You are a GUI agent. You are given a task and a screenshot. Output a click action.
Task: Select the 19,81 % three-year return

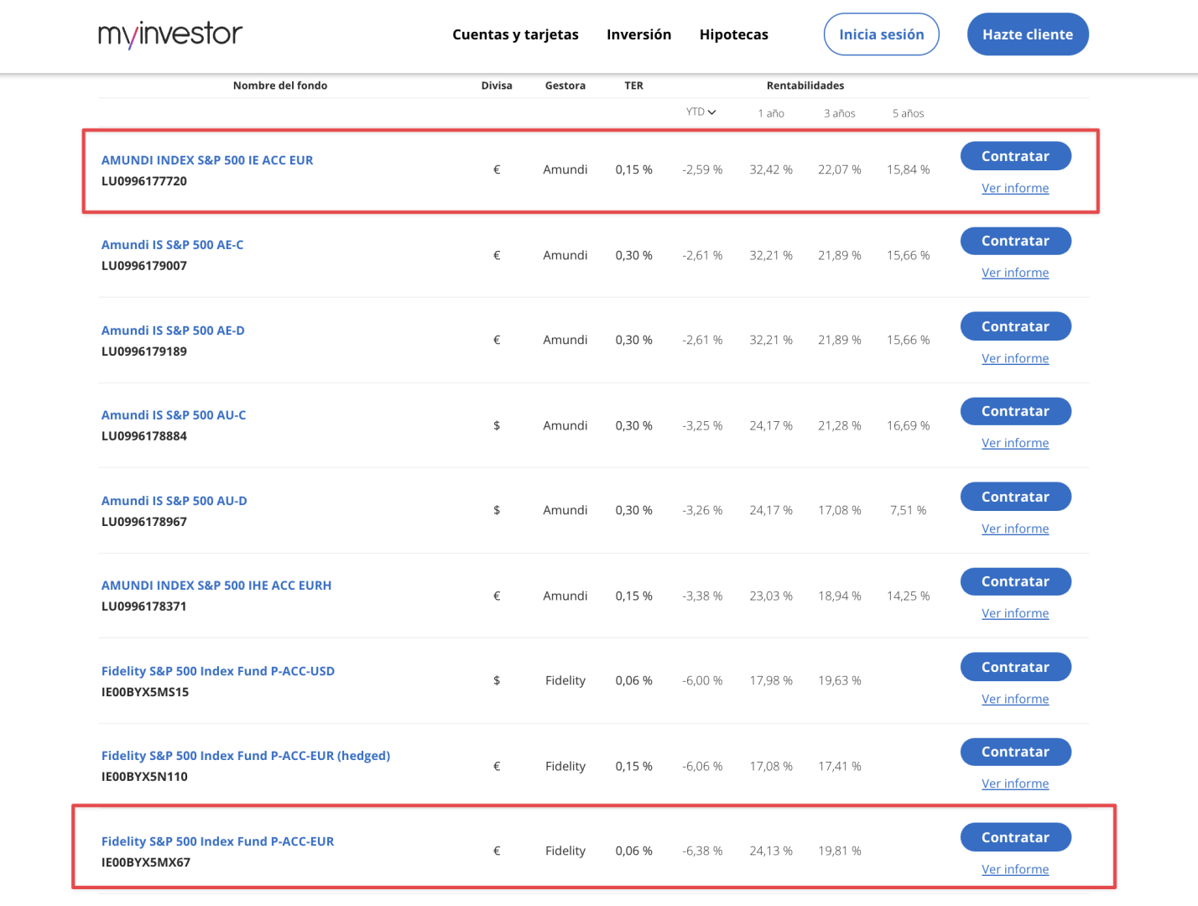click(x=840, y=851)
